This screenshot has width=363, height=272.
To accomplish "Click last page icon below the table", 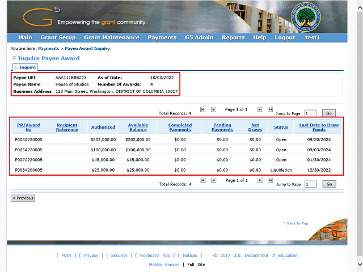I will (270, 180).
